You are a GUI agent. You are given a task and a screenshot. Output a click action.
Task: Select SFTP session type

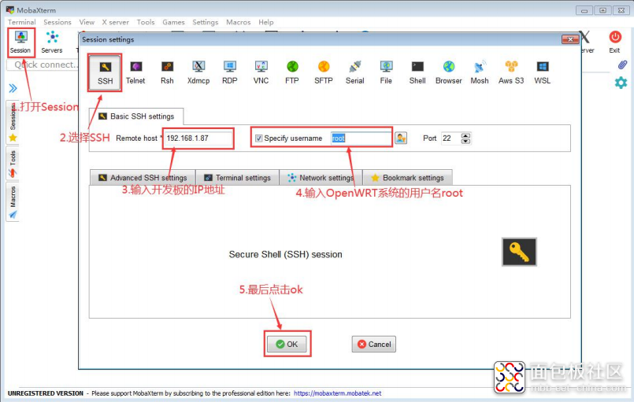[324, 72]
